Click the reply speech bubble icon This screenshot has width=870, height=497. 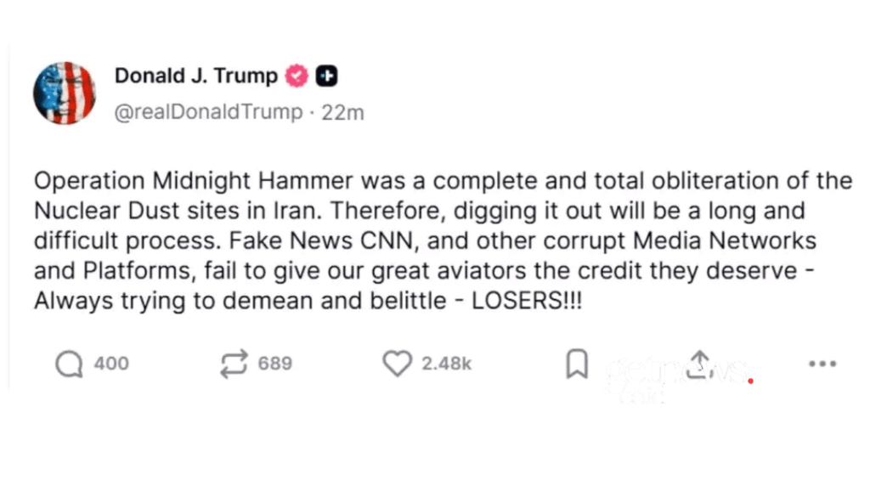tap(68, 364)
